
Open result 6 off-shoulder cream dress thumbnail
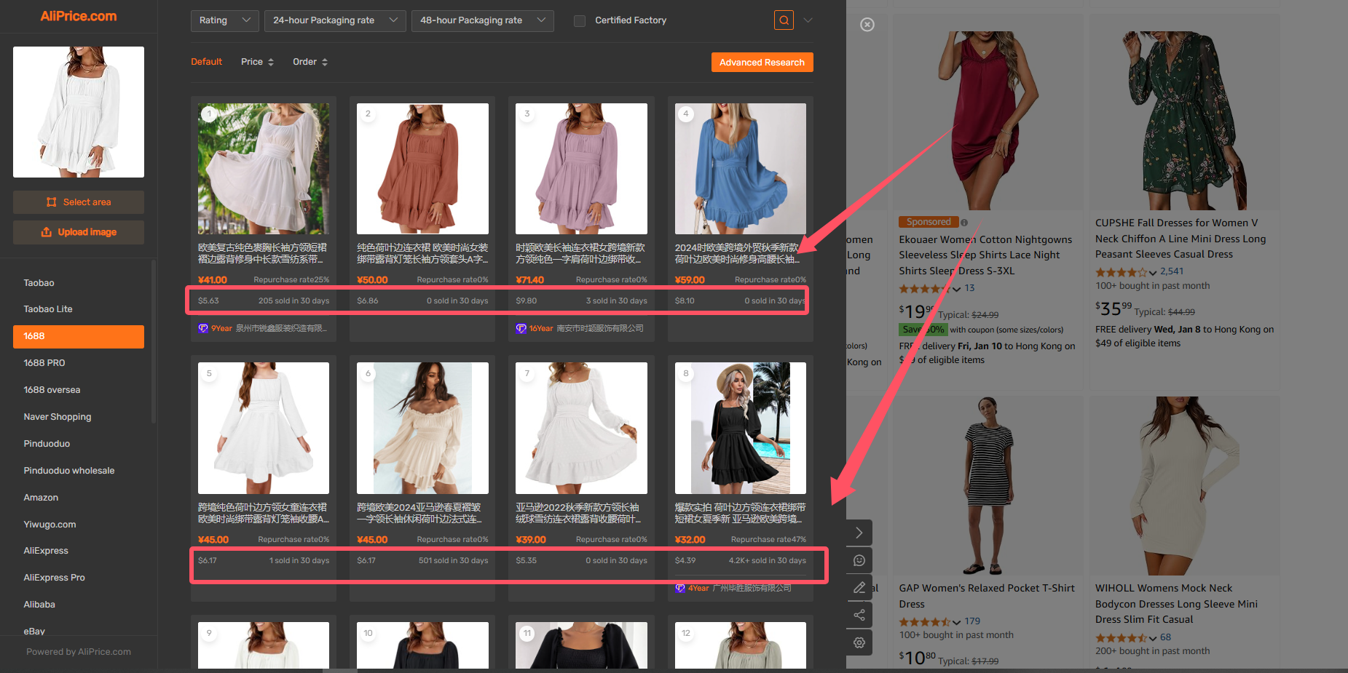click(x=422, y=429)
